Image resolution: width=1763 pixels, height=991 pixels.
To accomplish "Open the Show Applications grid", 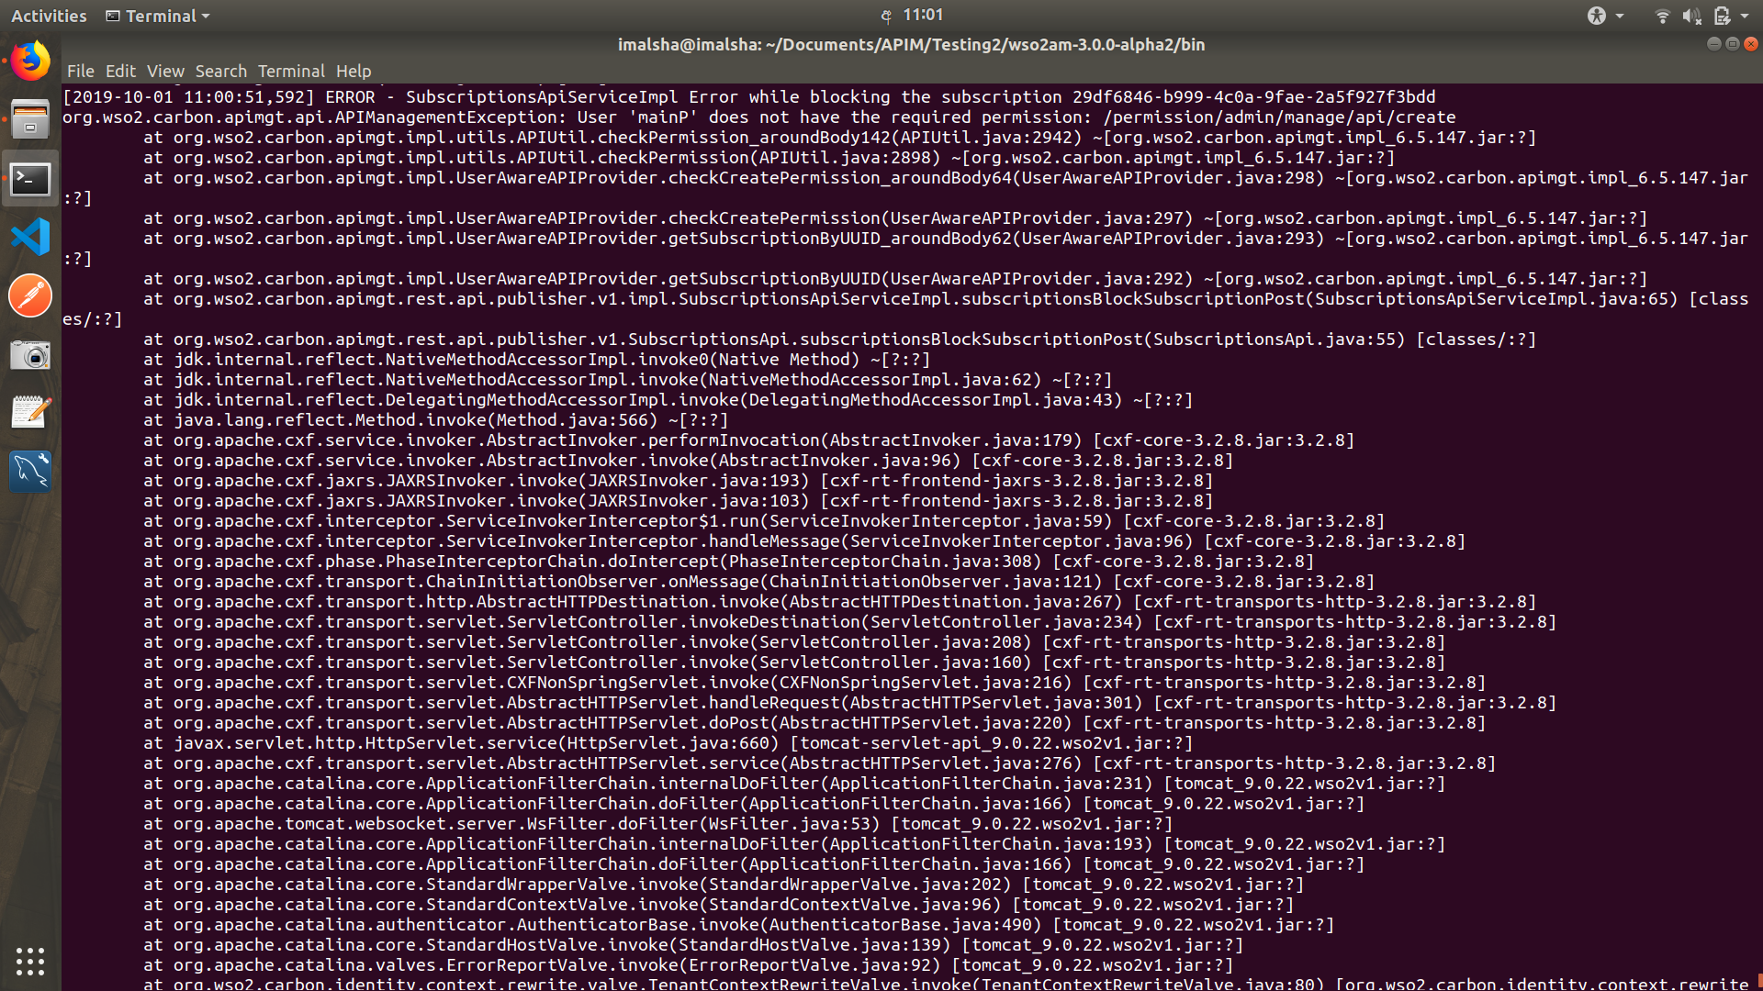I will 30,962.
